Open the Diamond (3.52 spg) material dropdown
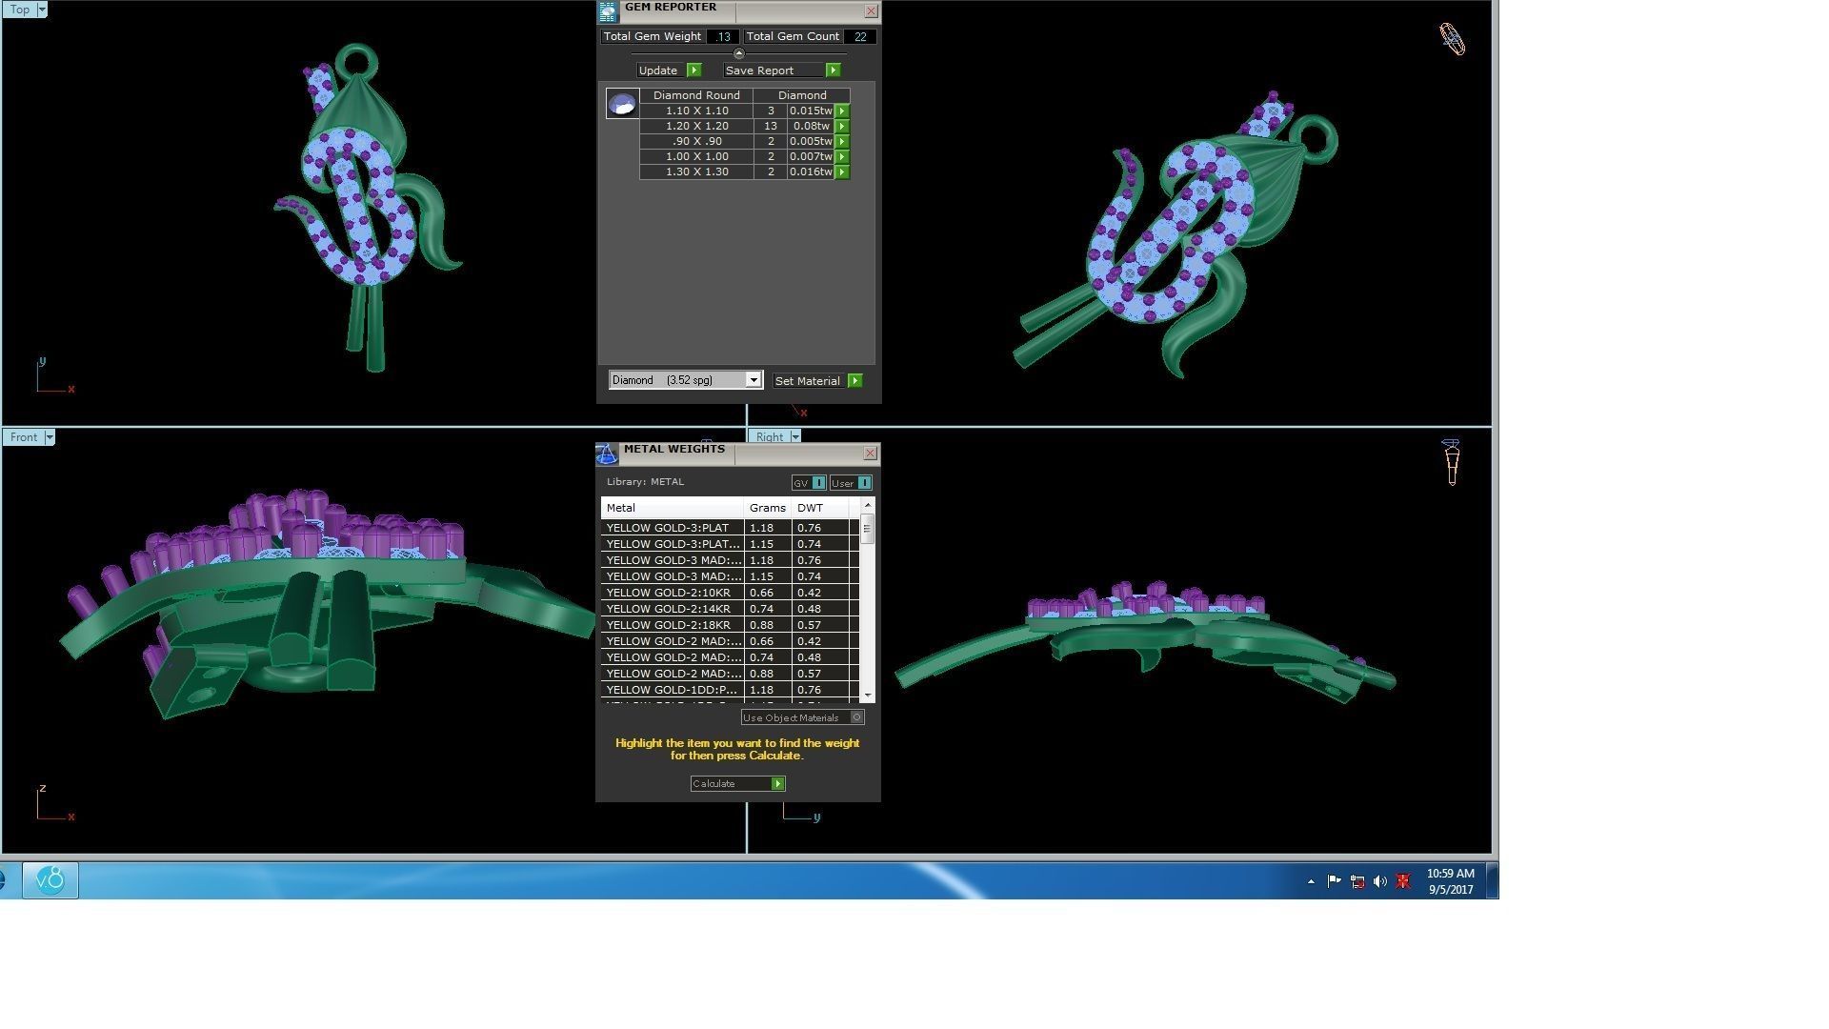 [x=753, y=380]
